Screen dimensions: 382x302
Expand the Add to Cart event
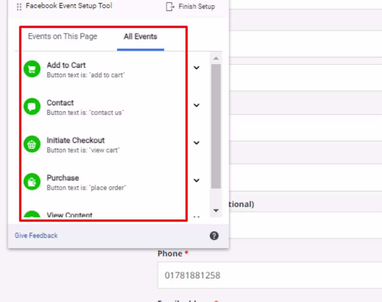point(197,68)
